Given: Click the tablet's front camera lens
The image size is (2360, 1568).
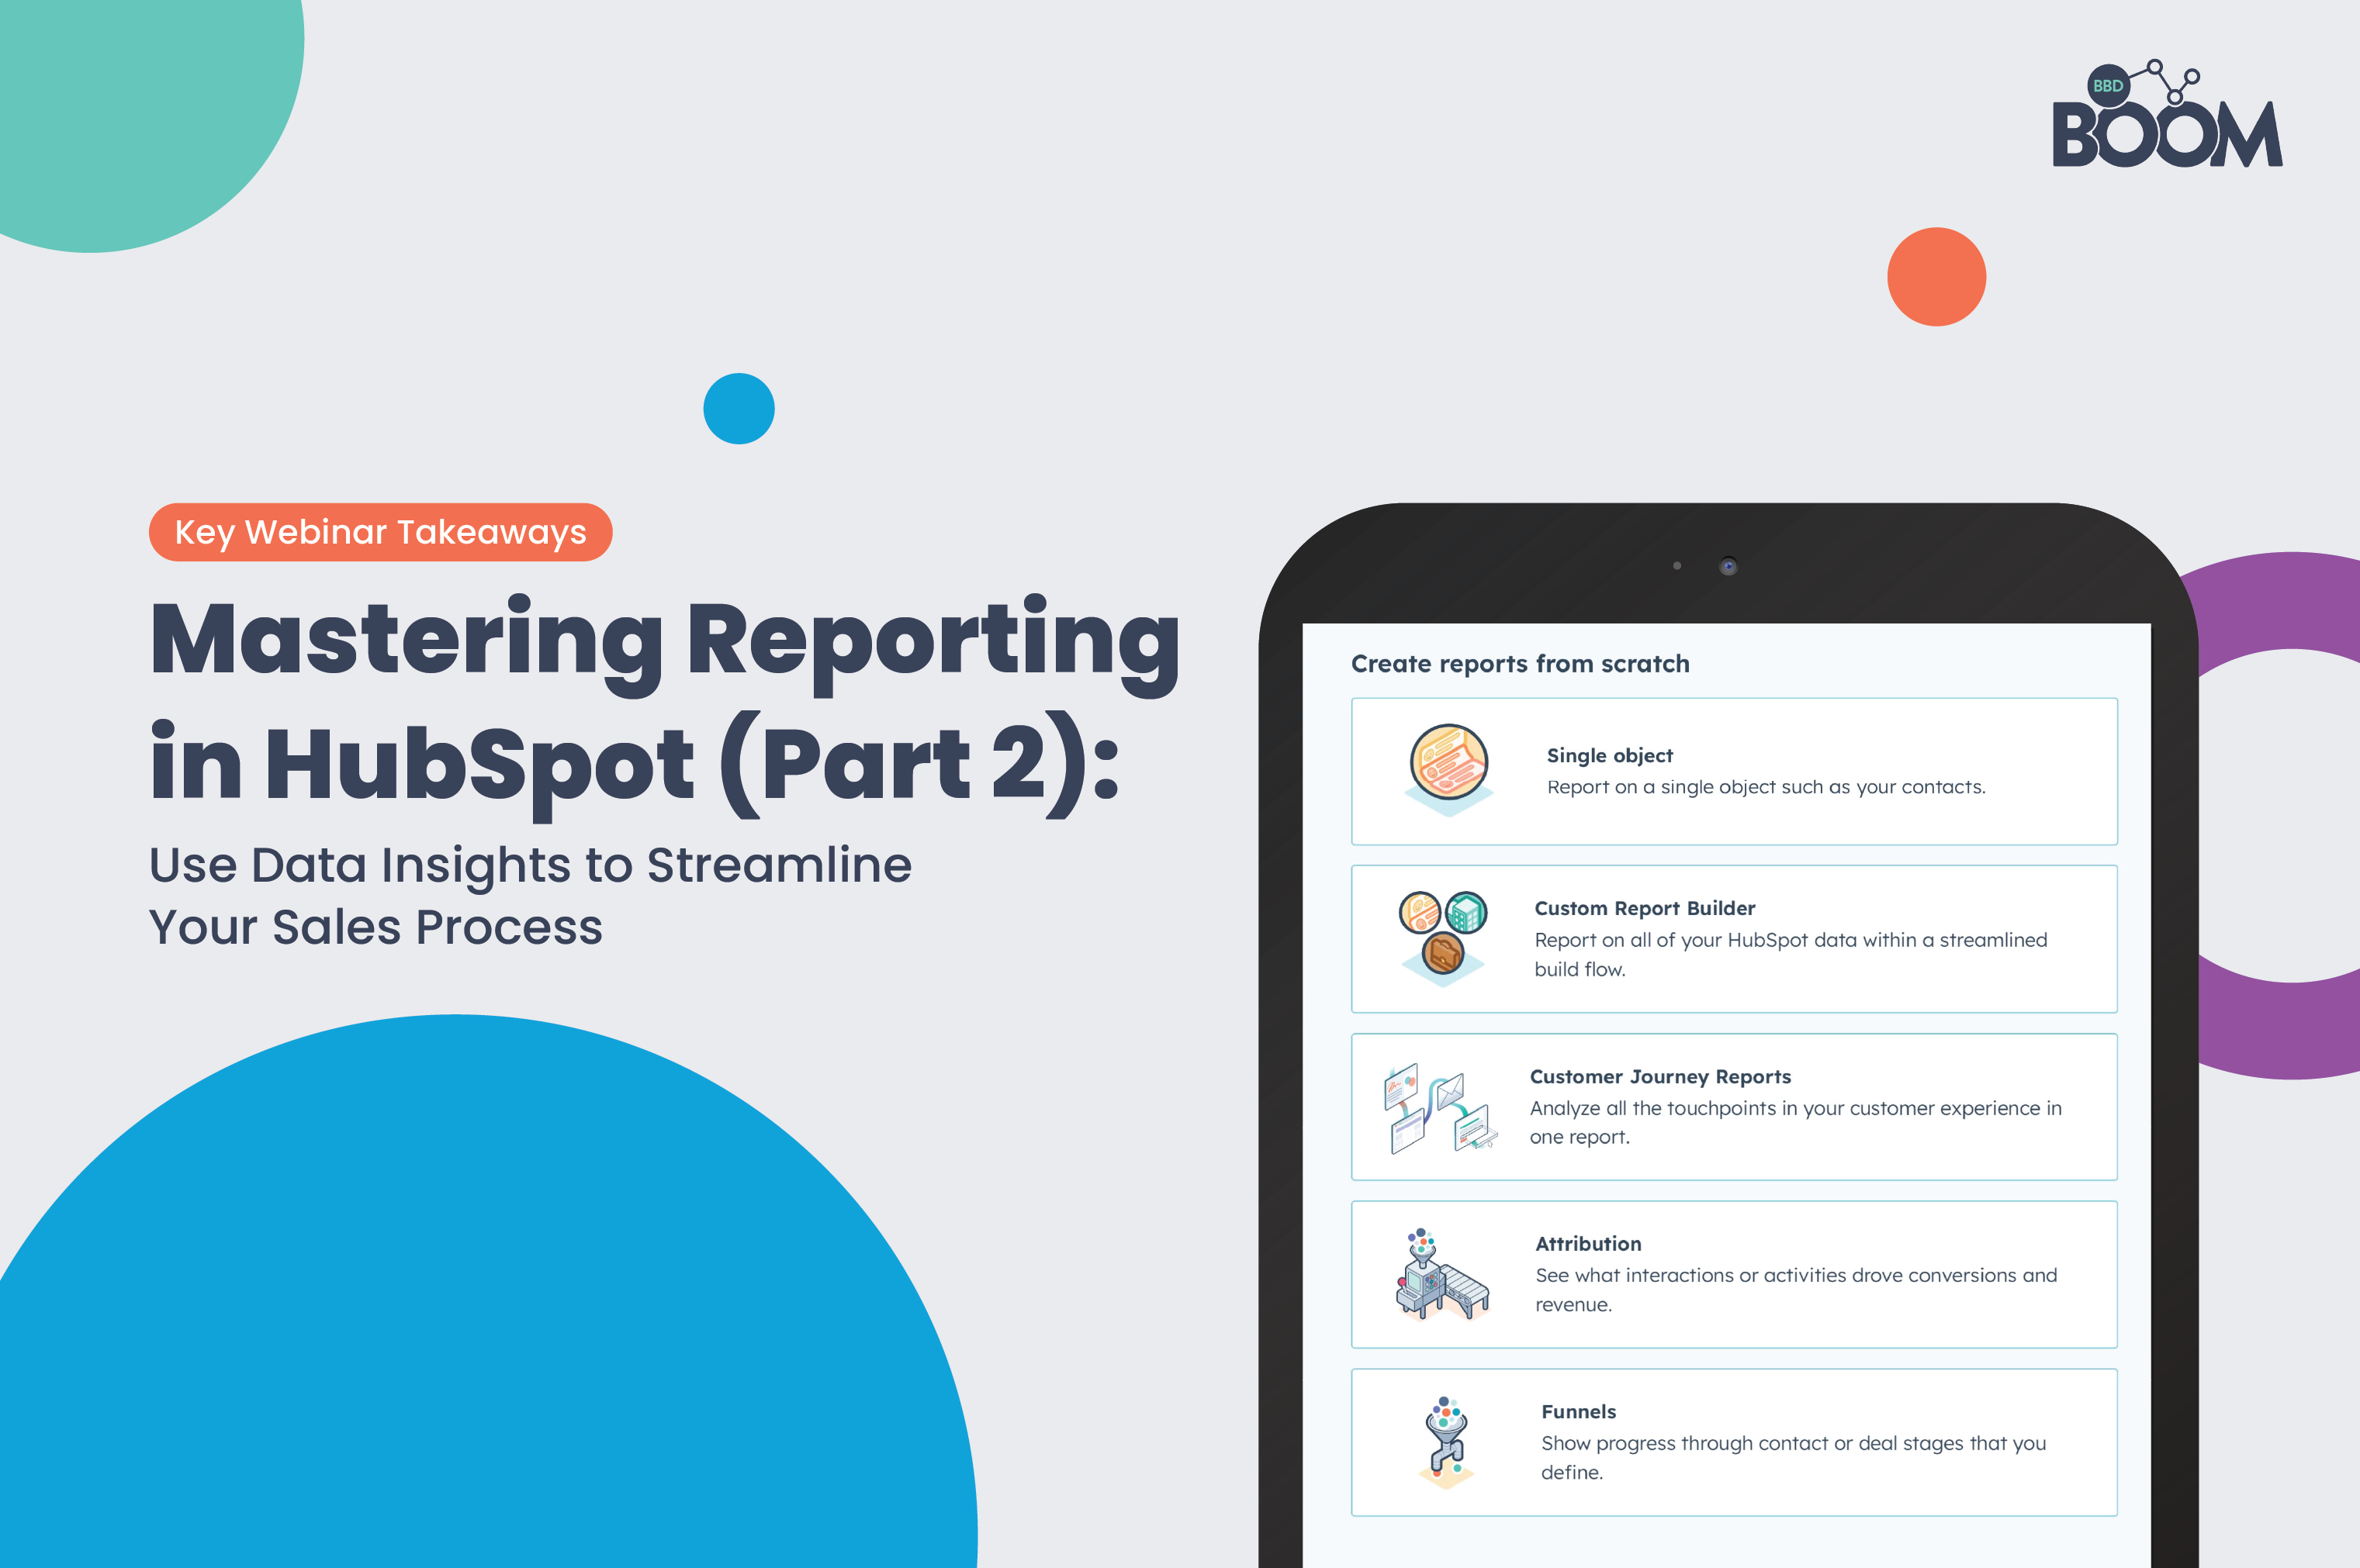Looking at the screenshot, I should pos(1728,566).
